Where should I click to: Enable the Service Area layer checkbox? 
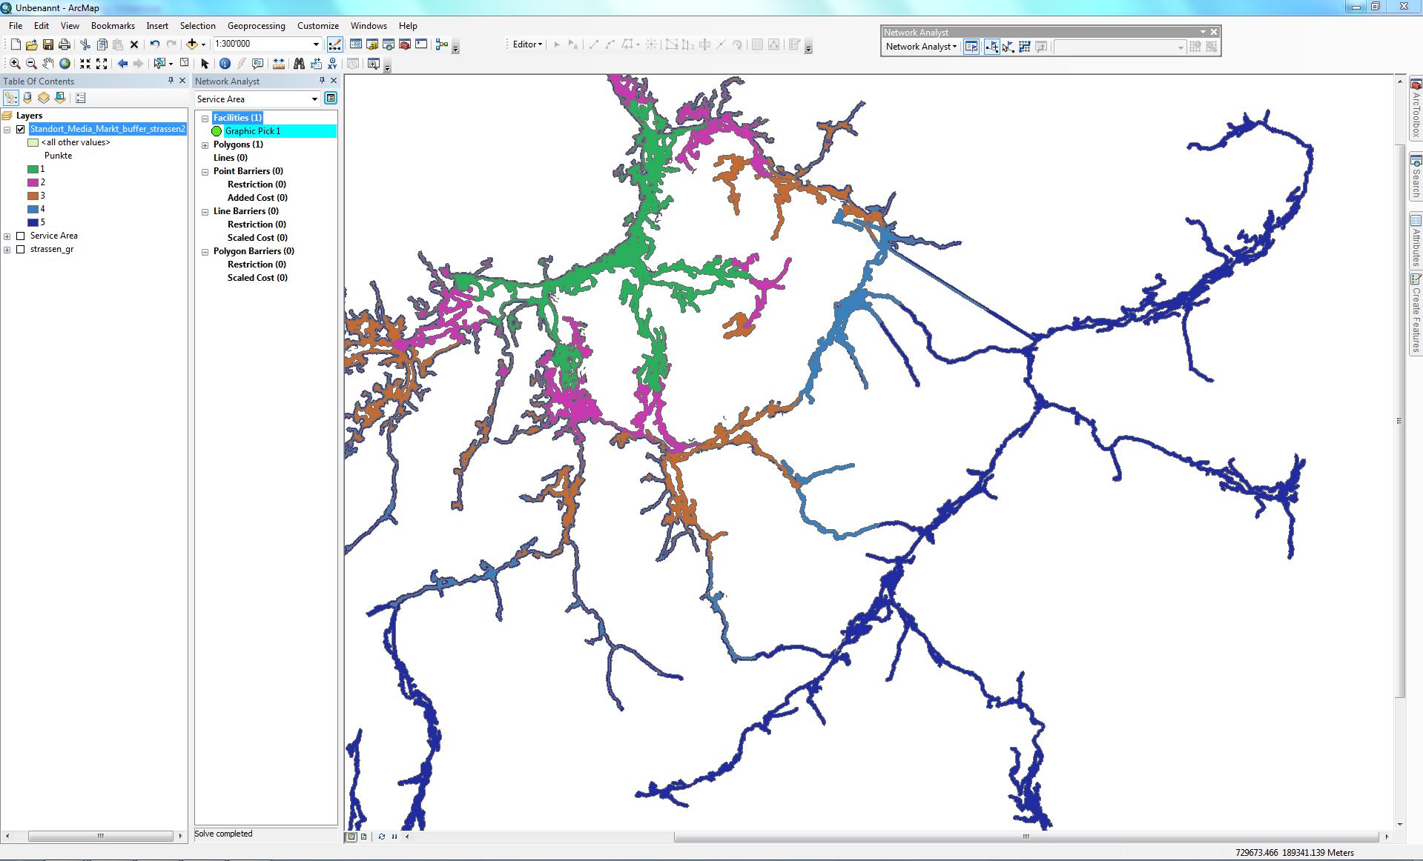[21, 236]
